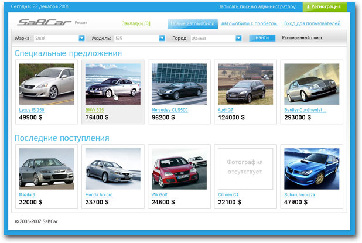Click the SaBCar logo
The height and width of the screenshot is (243, 362).
coord(44,22)
